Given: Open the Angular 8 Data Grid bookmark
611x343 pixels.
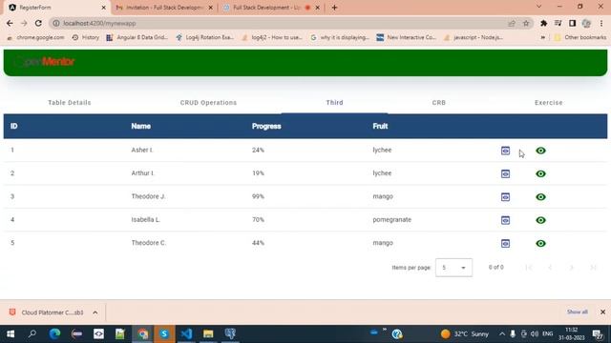Looking at the screenshot, I should (137, 37).
